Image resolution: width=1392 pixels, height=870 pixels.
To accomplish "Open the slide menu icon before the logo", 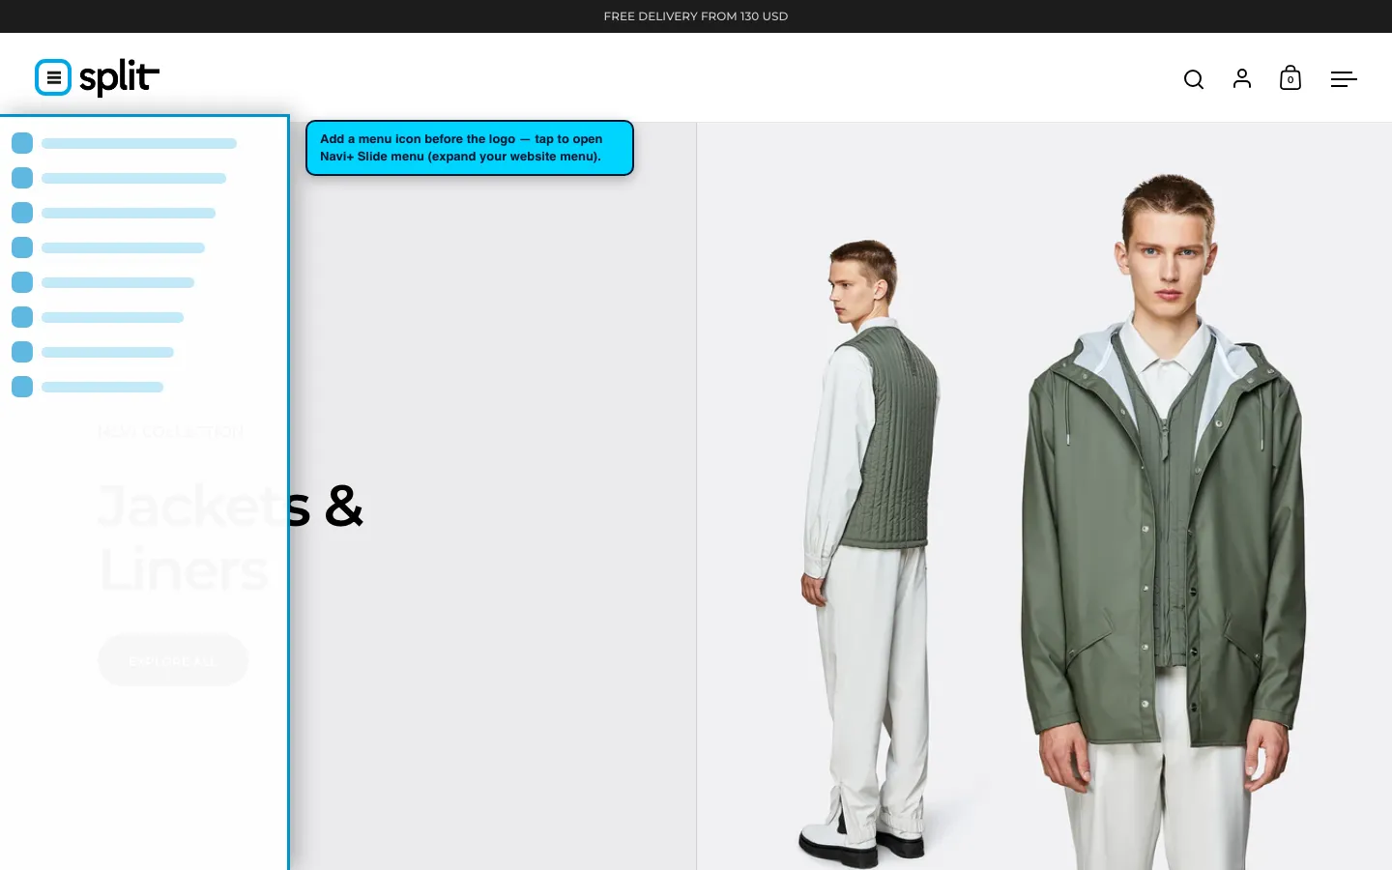I will 53,77.
